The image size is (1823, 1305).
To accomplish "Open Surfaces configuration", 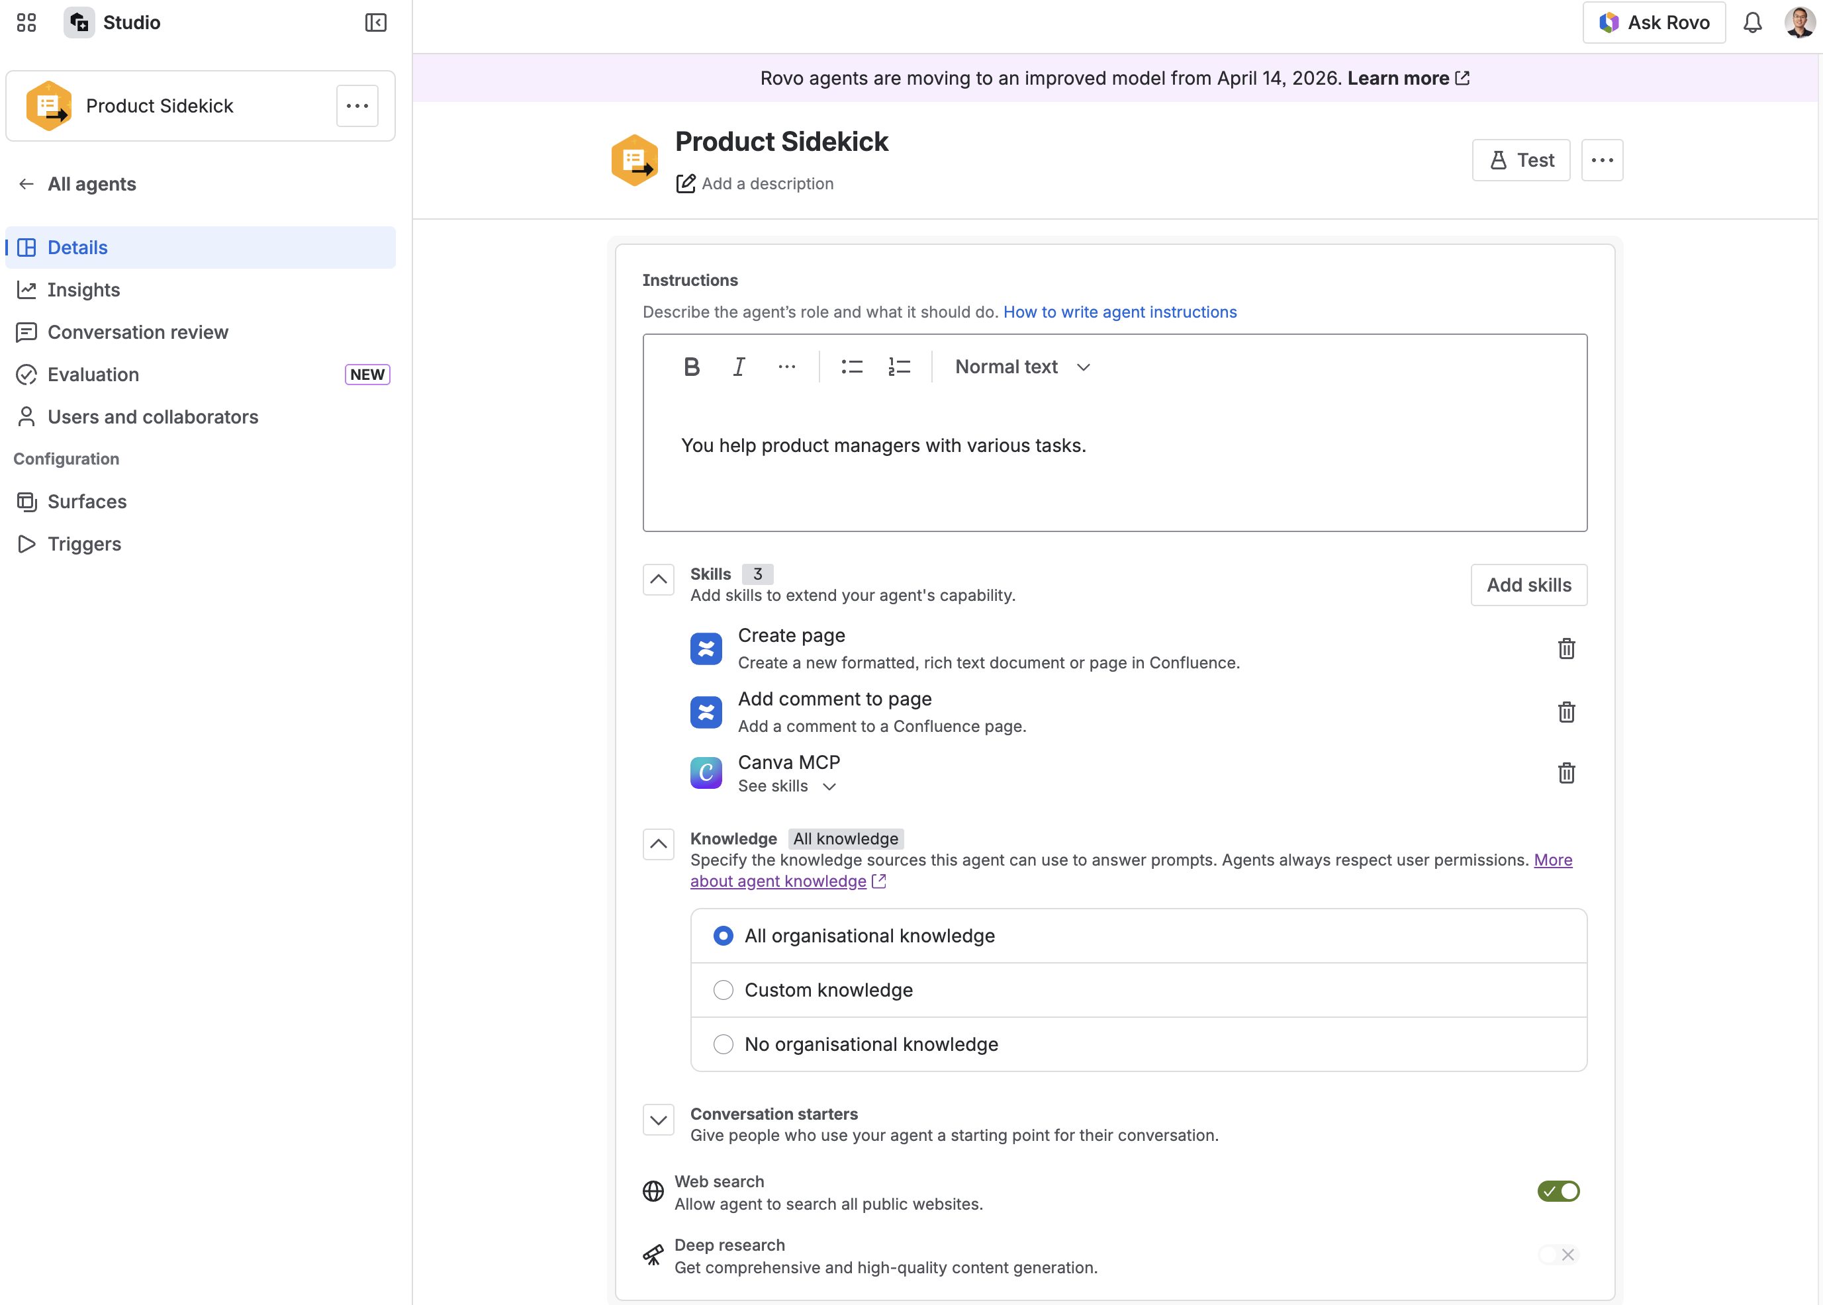I will pos(200,502).
